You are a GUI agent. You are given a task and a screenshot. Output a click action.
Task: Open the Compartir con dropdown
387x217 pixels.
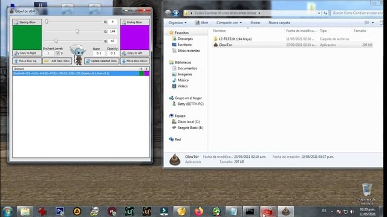229,23
